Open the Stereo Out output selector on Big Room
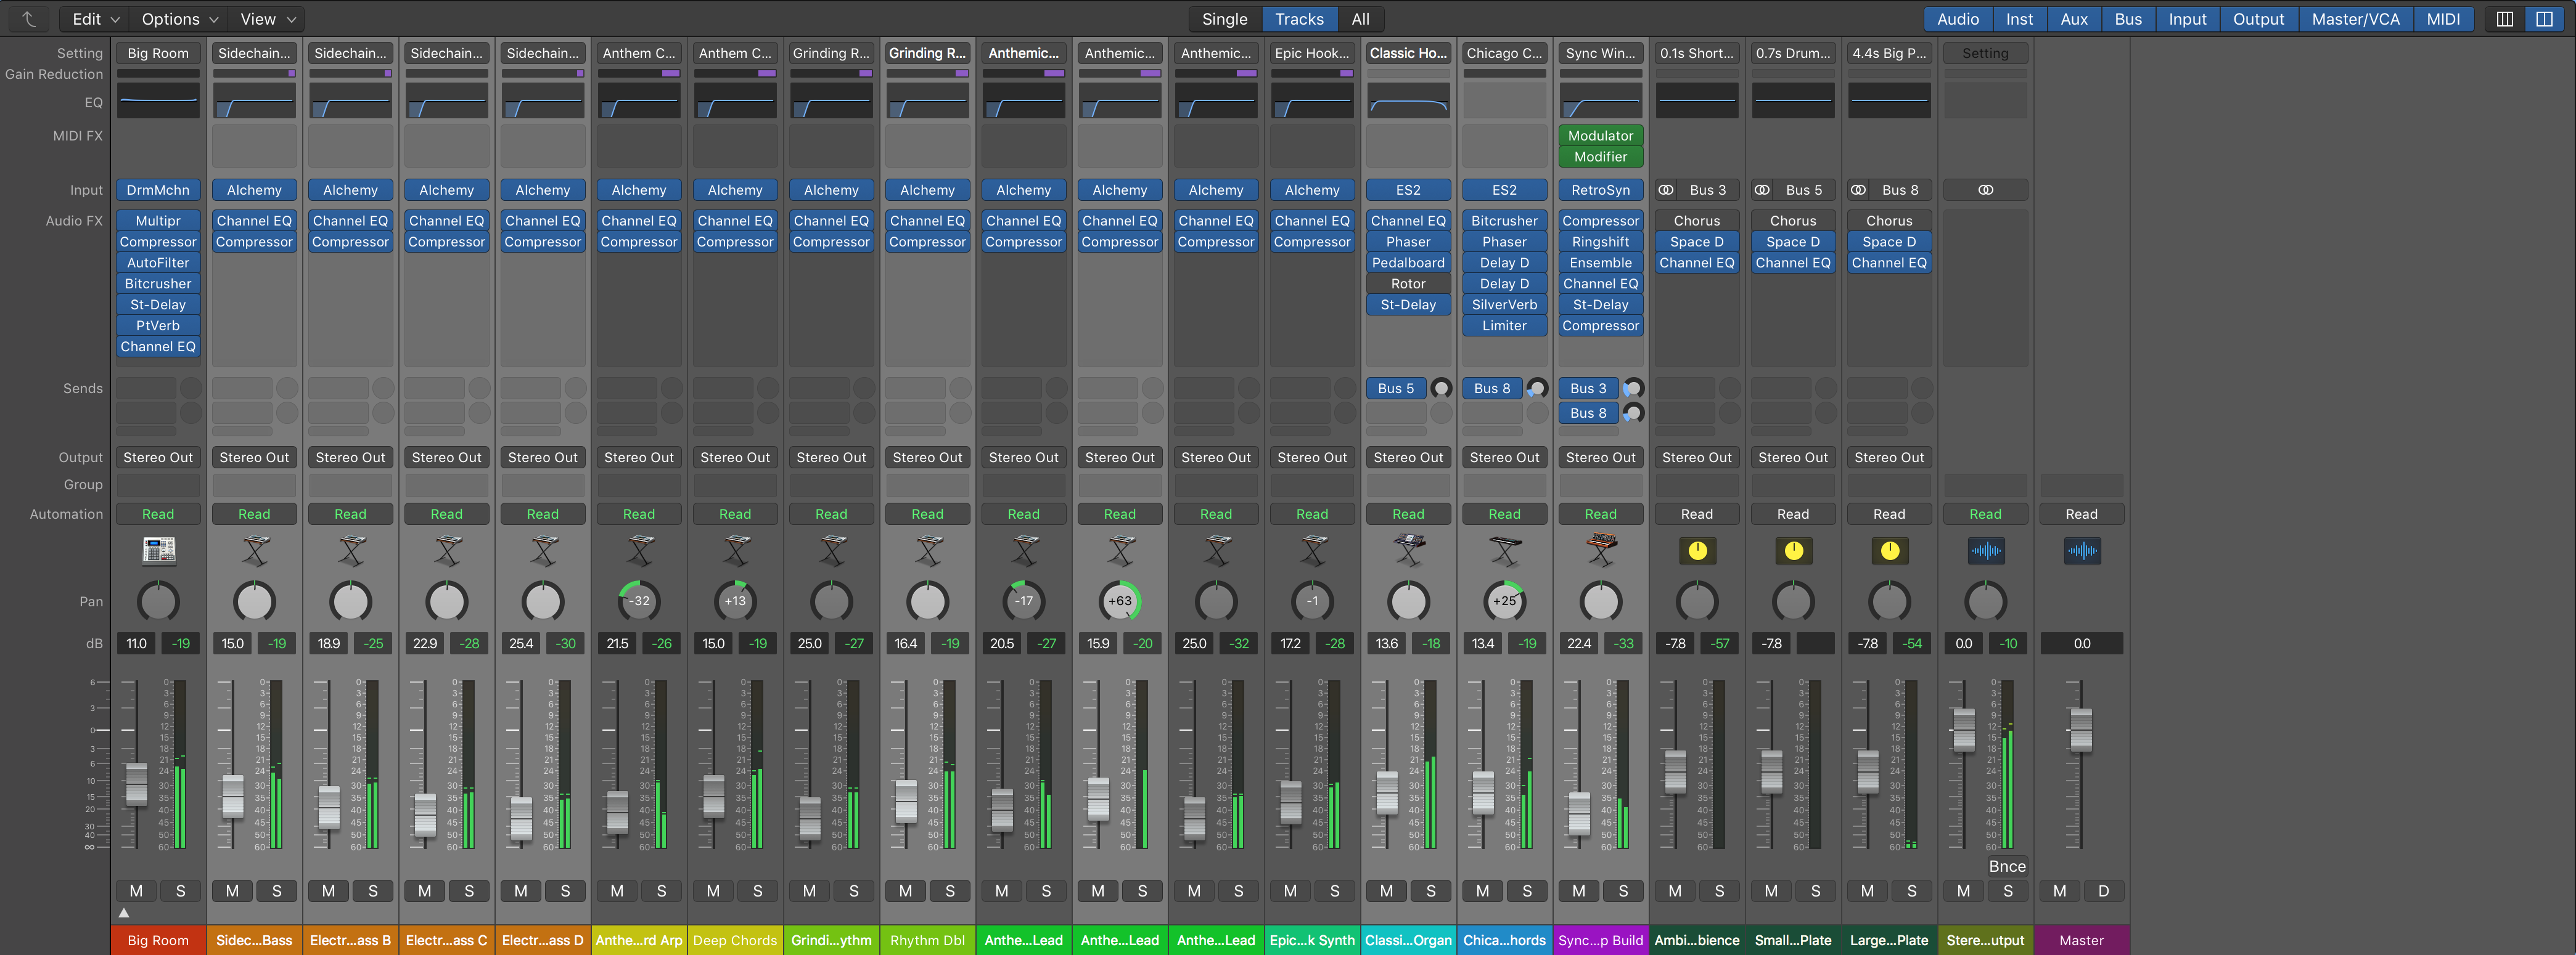 pyautogui.click(x=157, y=457)
